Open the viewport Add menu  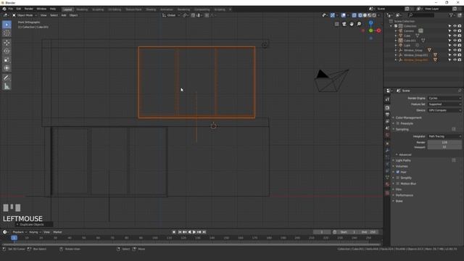(x=64, y=15)
